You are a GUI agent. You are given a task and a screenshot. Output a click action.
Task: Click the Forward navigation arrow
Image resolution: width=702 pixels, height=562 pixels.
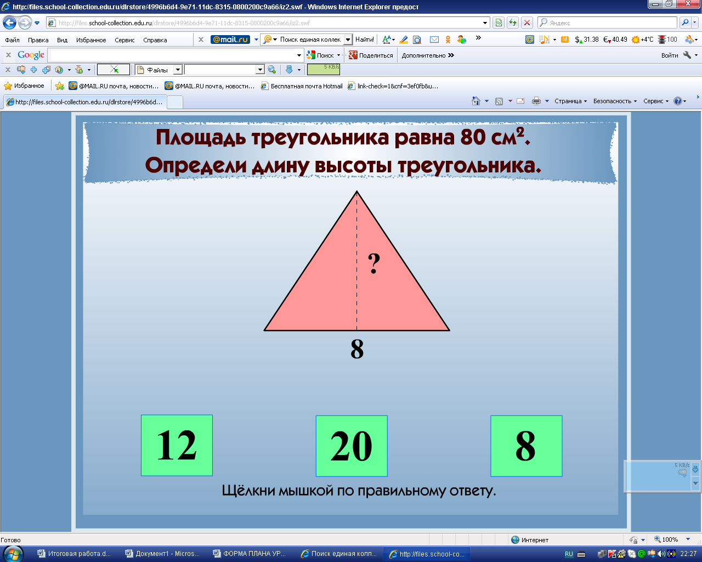click(x=25, y=23)
